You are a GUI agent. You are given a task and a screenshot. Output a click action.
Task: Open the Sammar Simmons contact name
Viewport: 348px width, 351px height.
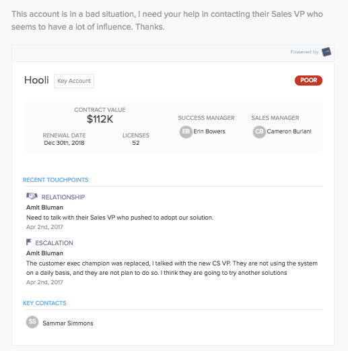pos(68,323)
